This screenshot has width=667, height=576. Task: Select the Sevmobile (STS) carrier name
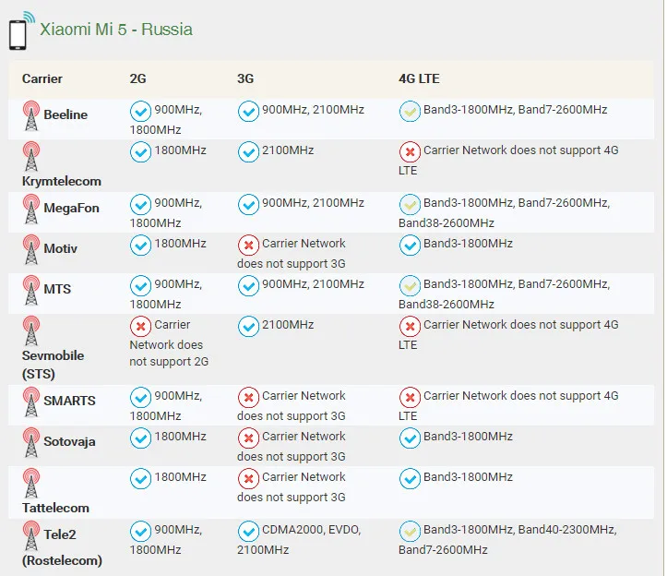point(54,365)
